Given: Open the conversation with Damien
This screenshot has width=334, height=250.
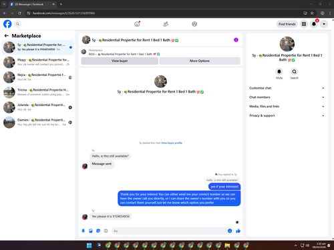Looking at the screenshot, I should click(x=37, y=122).
